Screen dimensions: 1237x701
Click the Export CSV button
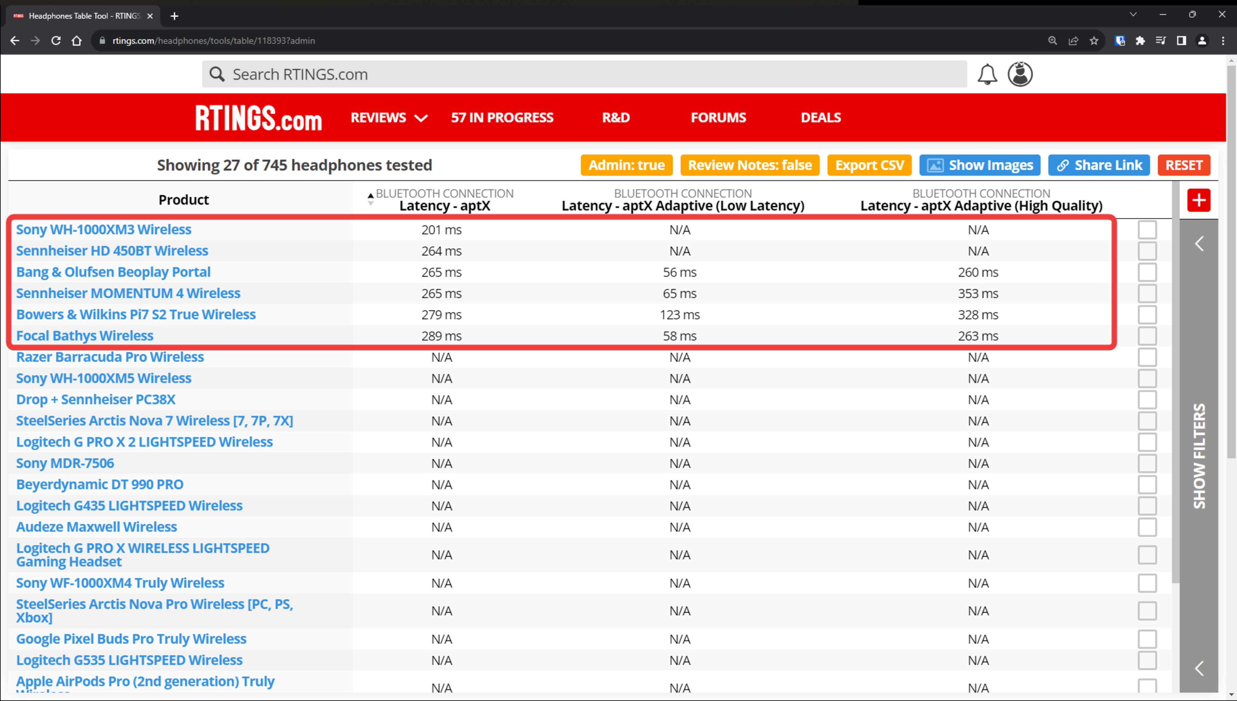coord(869,165)
